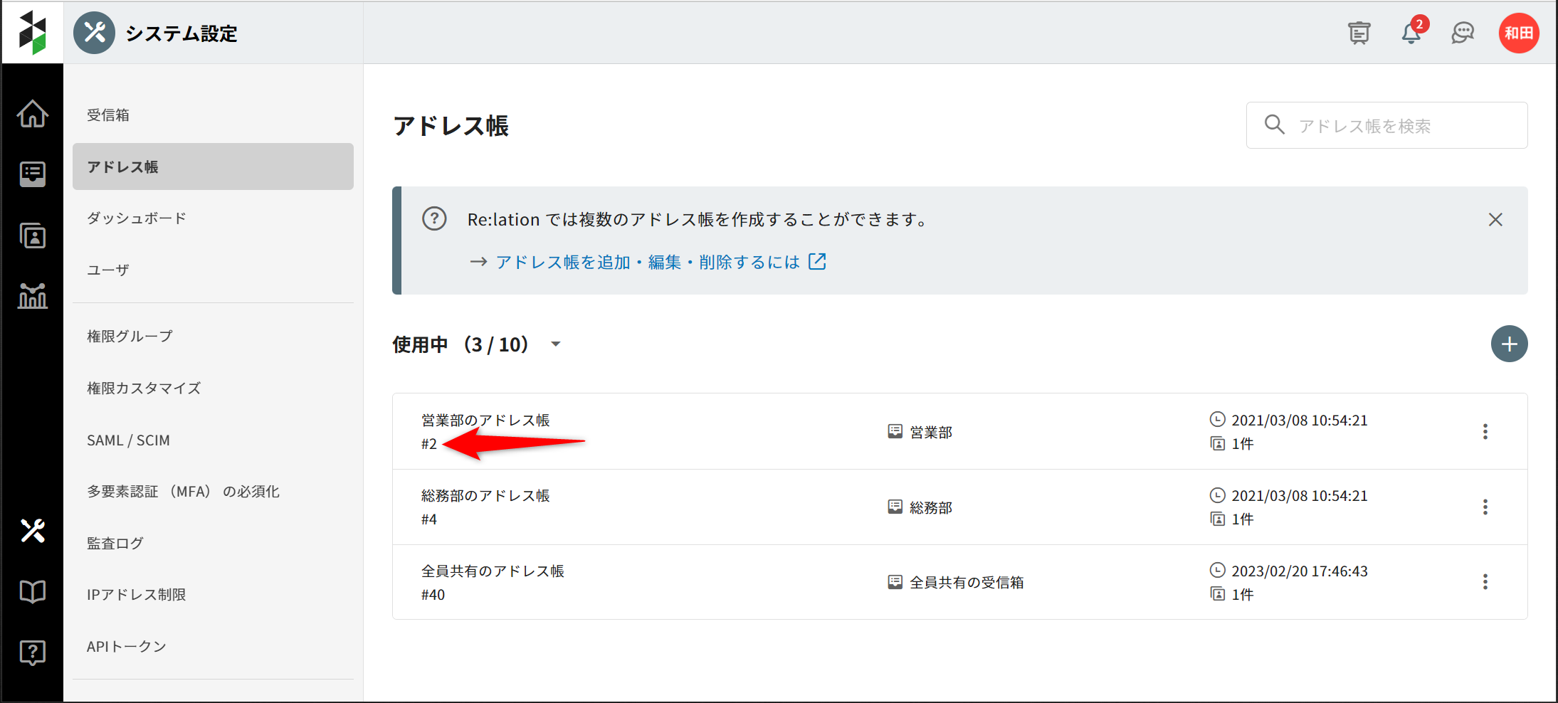1558x703 pixels.
Task: Select ダッシュボード in settings menu
Action: click(x=137, y=218)
